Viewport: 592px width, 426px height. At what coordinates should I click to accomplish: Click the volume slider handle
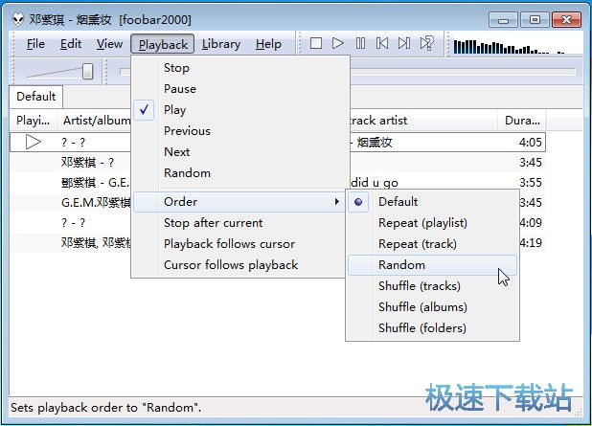coord(87,71)
